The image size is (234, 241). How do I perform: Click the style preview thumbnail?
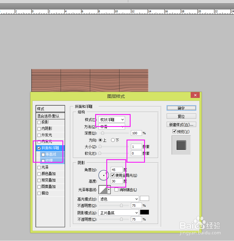[181, 145]
